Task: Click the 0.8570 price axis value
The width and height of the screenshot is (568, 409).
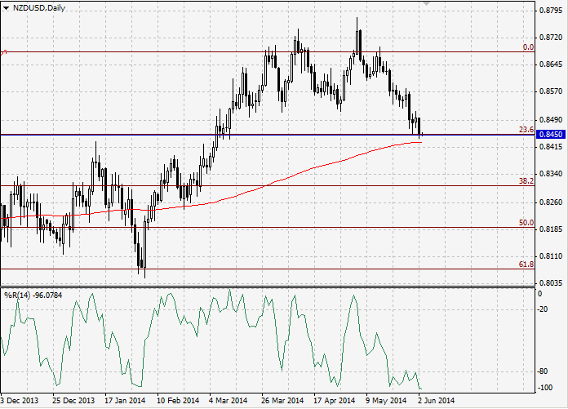Action: (x=551, y=91)
